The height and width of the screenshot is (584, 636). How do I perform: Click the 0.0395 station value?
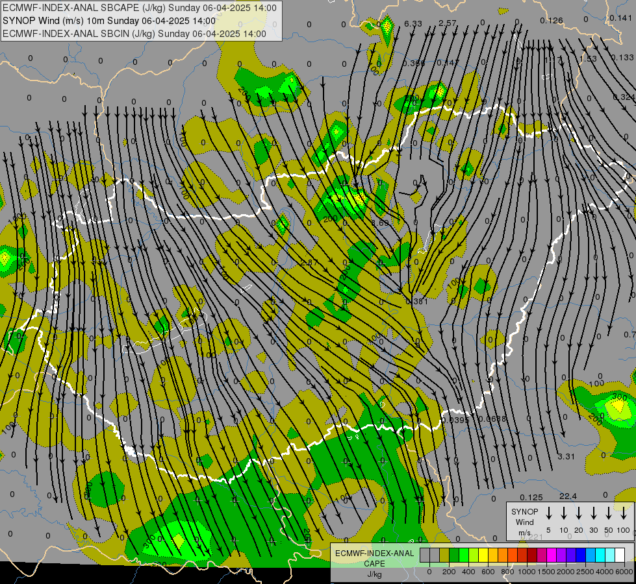click(x=455, y=420)
